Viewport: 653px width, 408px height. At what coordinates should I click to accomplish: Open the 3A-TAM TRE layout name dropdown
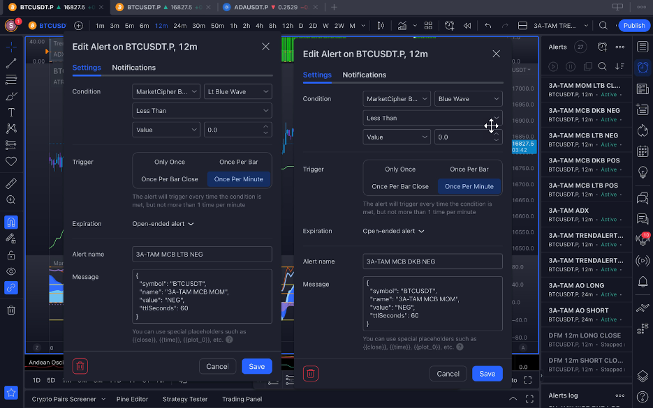(561, 26)
